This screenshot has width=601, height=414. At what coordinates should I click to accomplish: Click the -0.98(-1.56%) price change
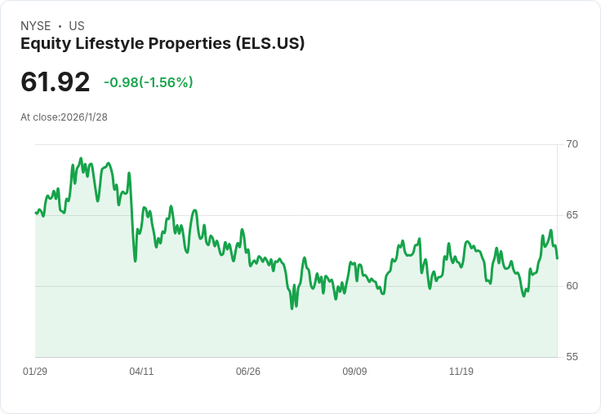tap(149, 82)
